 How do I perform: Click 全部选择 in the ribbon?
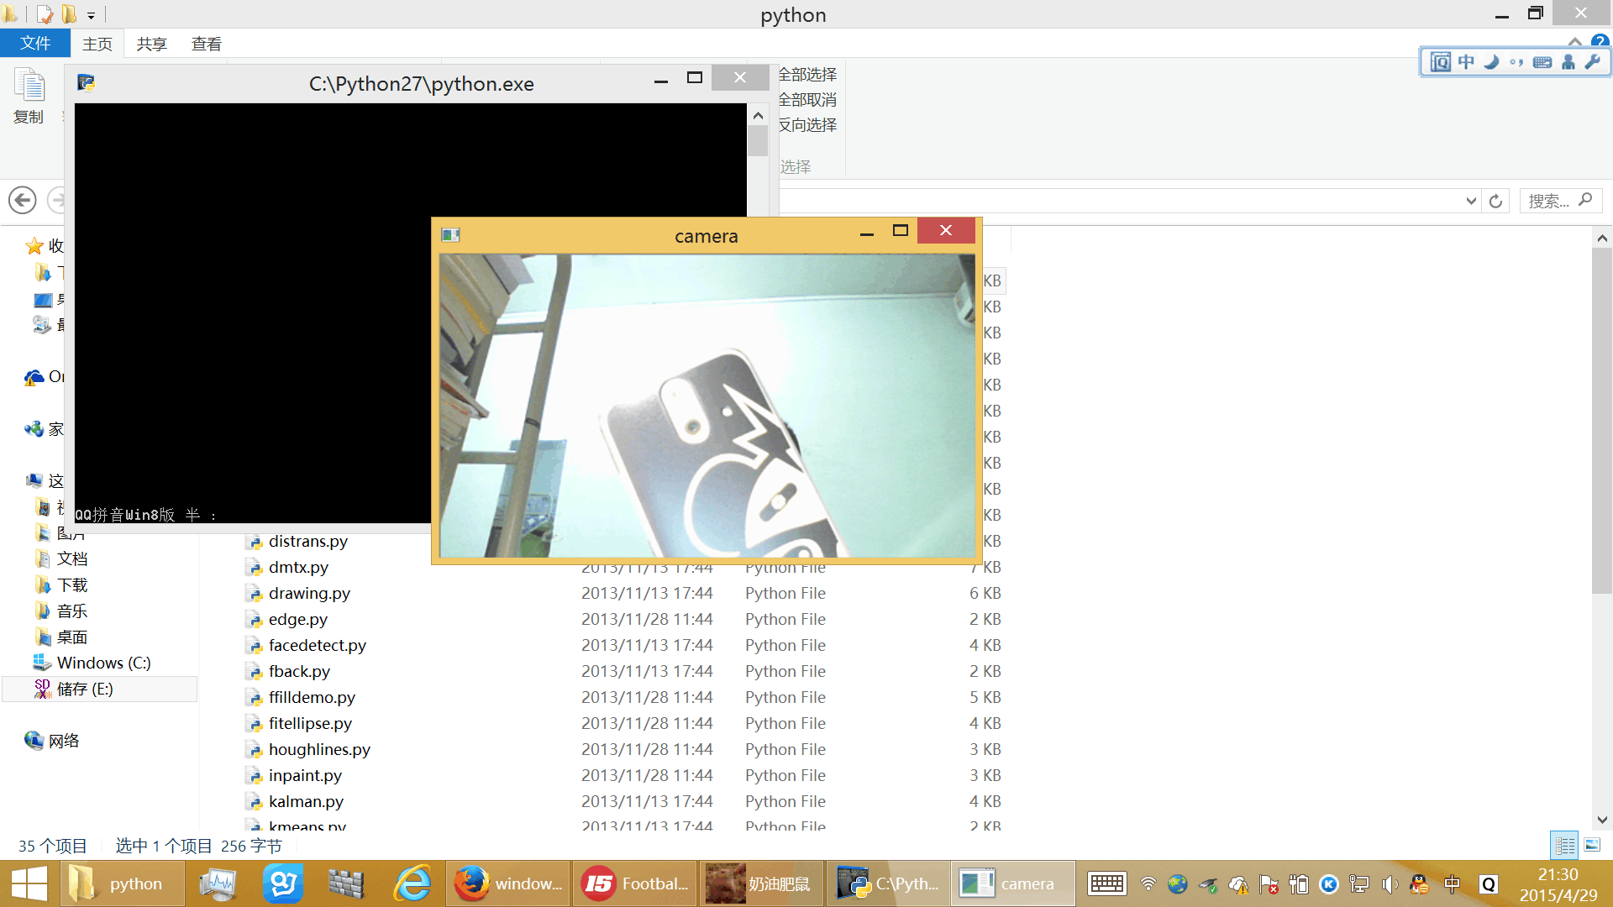(x=807, y=75)
